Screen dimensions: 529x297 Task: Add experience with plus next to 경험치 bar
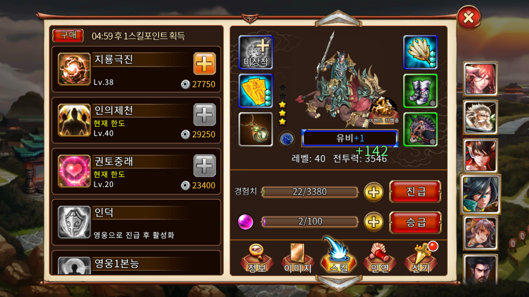(374, 192)
